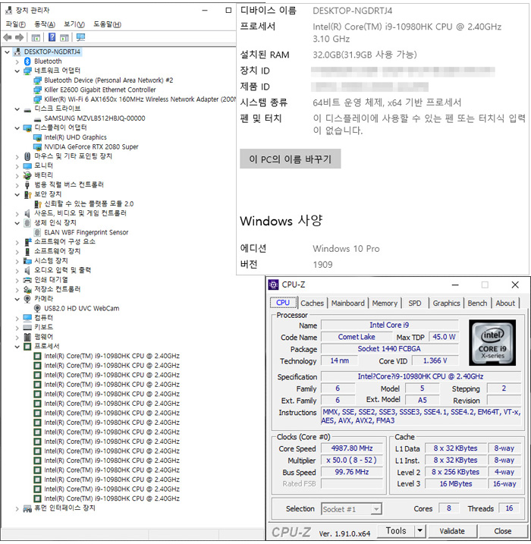Select the 휴먼 인터페이스 장치 icon
This screenshot has height=544, width=531.
27,508
